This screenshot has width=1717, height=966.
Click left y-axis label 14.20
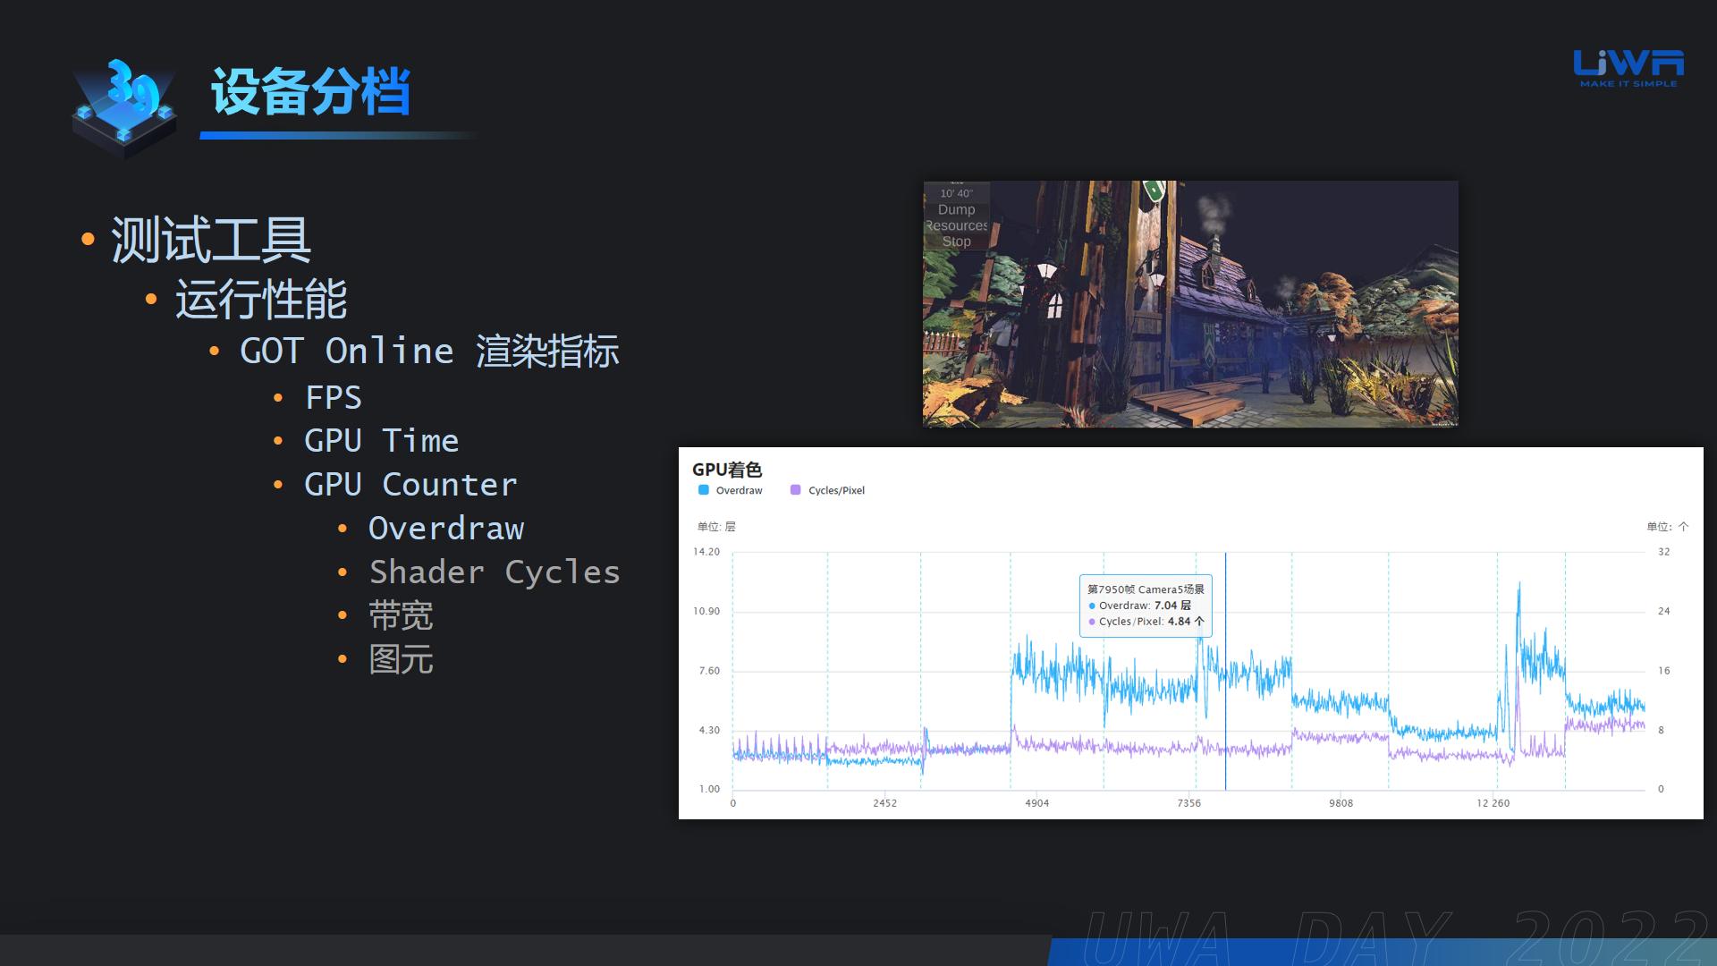706,552
